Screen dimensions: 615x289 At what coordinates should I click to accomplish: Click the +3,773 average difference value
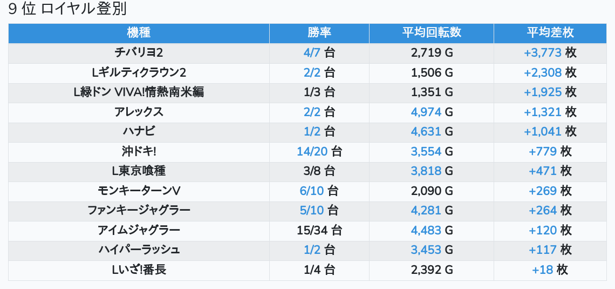coord(542,52)
